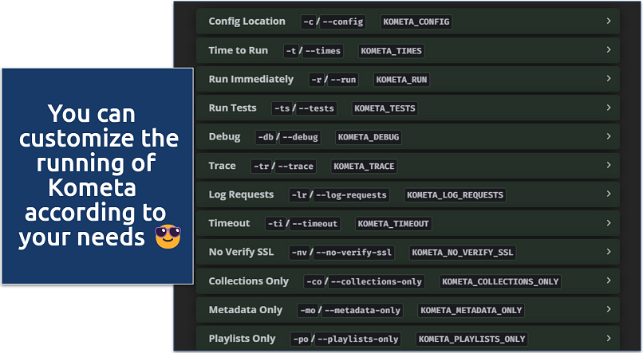Unfold Metadata Only row via chevron
The width and height of the screenshot is (643, 353).
point(609,309)
